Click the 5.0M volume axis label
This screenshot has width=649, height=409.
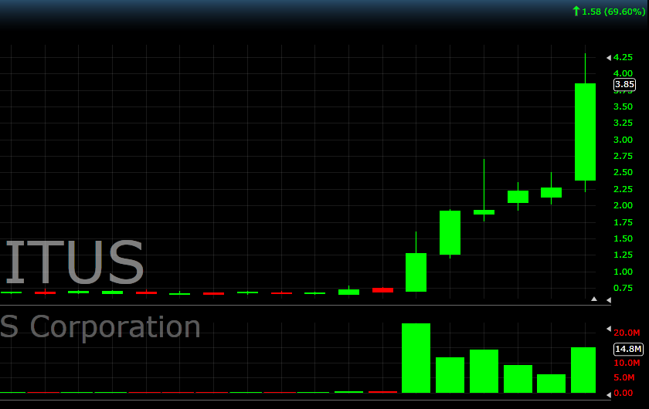click(x=624, y=377)
